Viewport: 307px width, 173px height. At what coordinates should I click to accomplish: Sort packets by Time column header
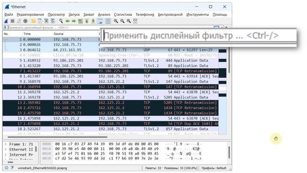coord(37,34)
